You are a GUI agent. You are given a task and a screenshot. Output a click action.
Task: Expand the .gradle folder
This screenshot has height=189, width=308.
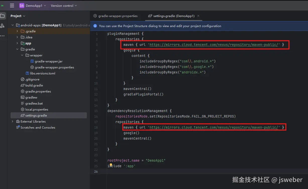tap(17, 31)
